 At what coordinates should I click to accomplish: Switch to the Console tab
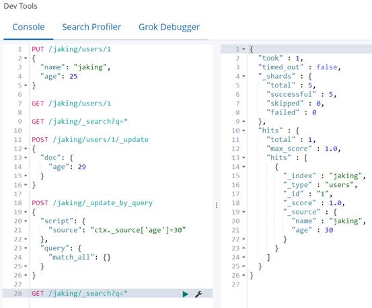28,27
